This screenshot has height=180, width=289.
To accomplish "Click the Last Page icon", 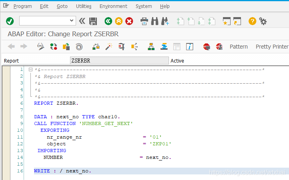I will (212, 21).
